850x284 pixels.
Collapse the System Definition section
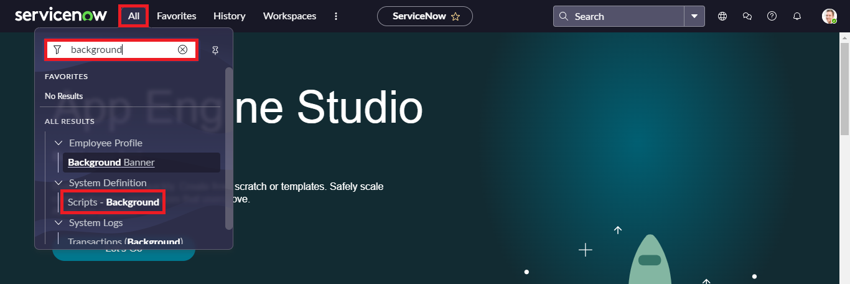point(59,183)
